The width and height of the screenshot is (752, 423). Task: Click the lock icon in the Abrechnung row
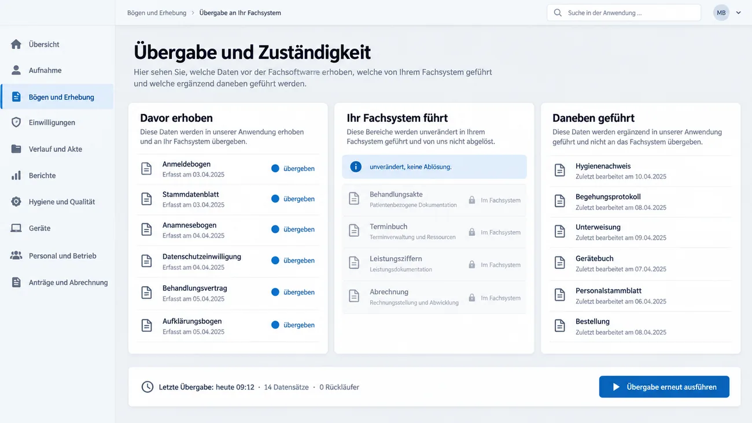click(x=472, y=298)
